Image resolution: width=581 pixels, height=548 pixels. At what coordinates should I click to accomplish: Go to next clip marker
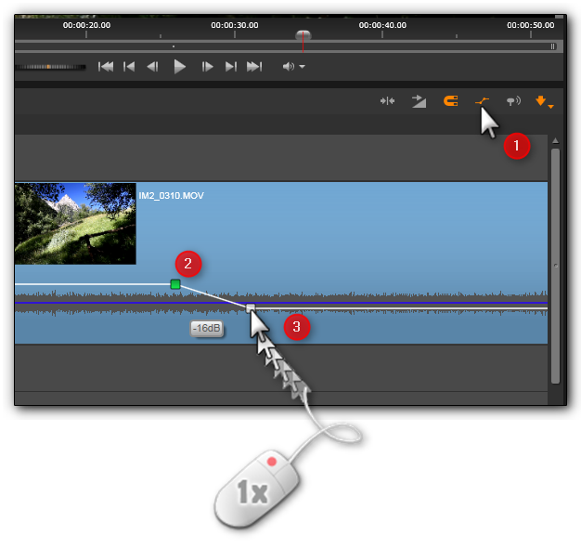(231, 67)
